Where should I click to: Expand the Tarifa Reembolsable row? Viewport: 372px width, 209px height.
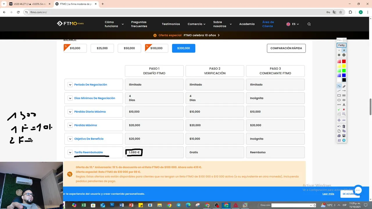point(70,152)
